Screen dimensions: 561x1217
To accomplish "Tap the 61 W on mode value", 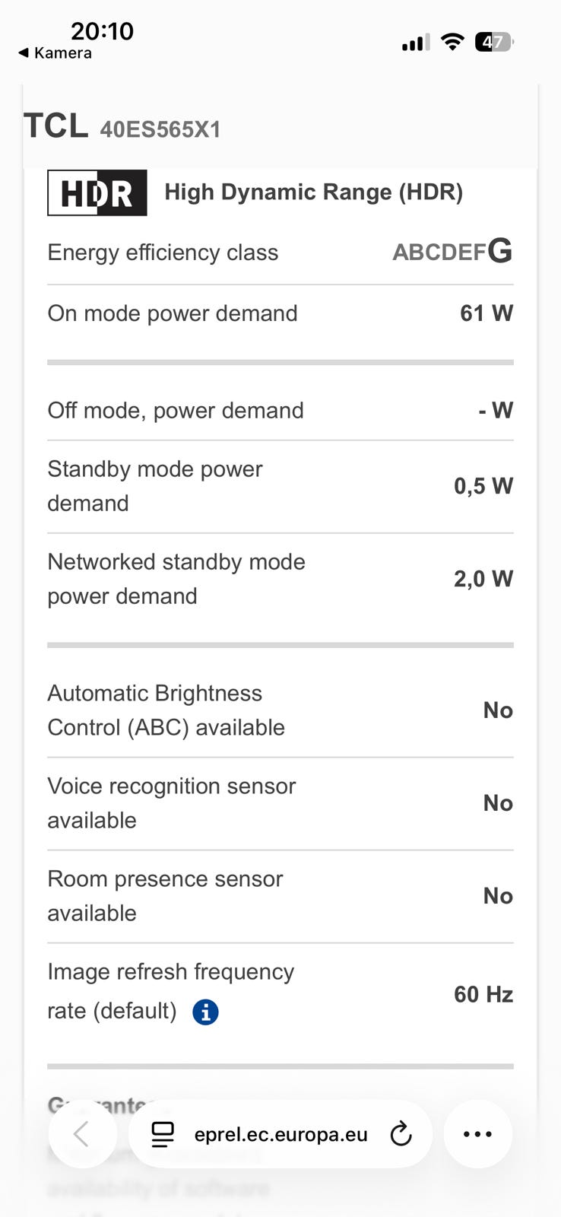I will 487,313.
